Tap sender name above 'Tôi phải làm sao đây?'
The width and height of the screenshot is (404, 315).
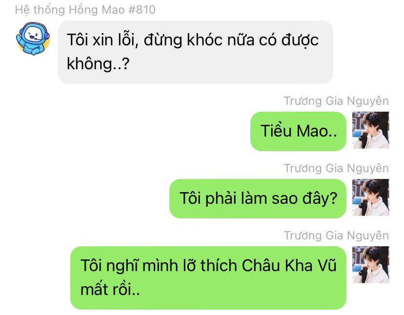(x=336, y=168)
